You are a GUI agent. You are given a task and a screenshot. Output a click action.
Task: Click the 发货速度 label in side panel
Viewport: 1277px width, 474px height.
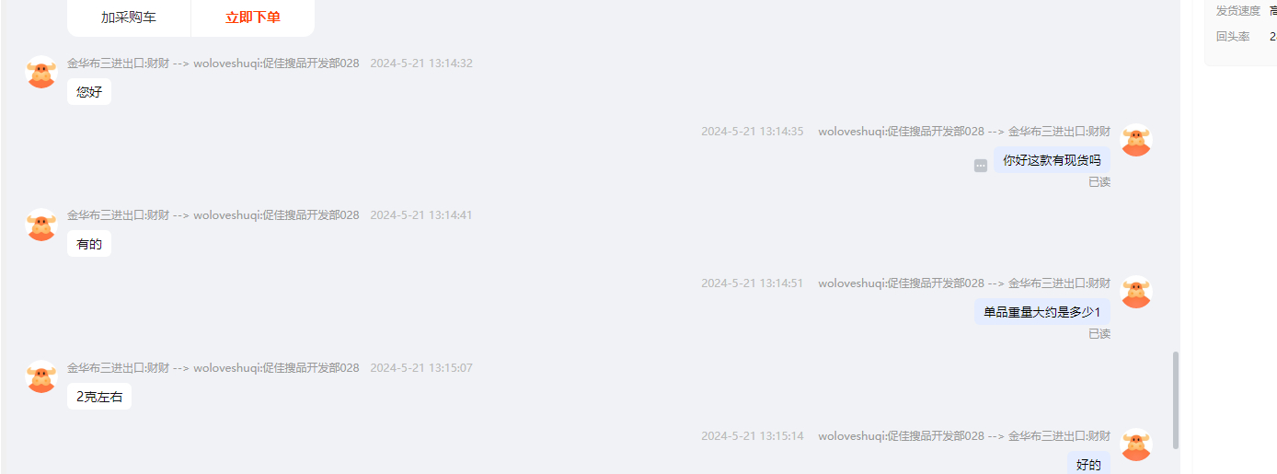click(1238, 11)
